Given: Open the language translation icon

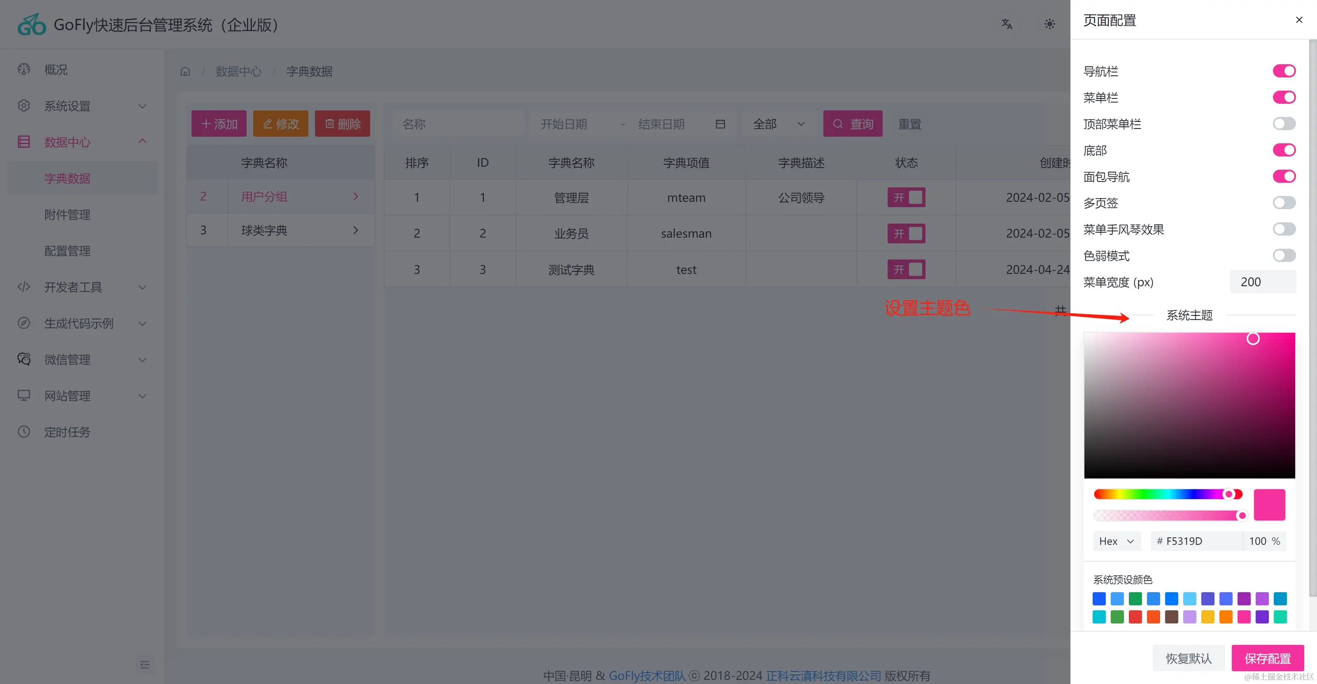Looking at the screenshot, I should click(1006, 24).
